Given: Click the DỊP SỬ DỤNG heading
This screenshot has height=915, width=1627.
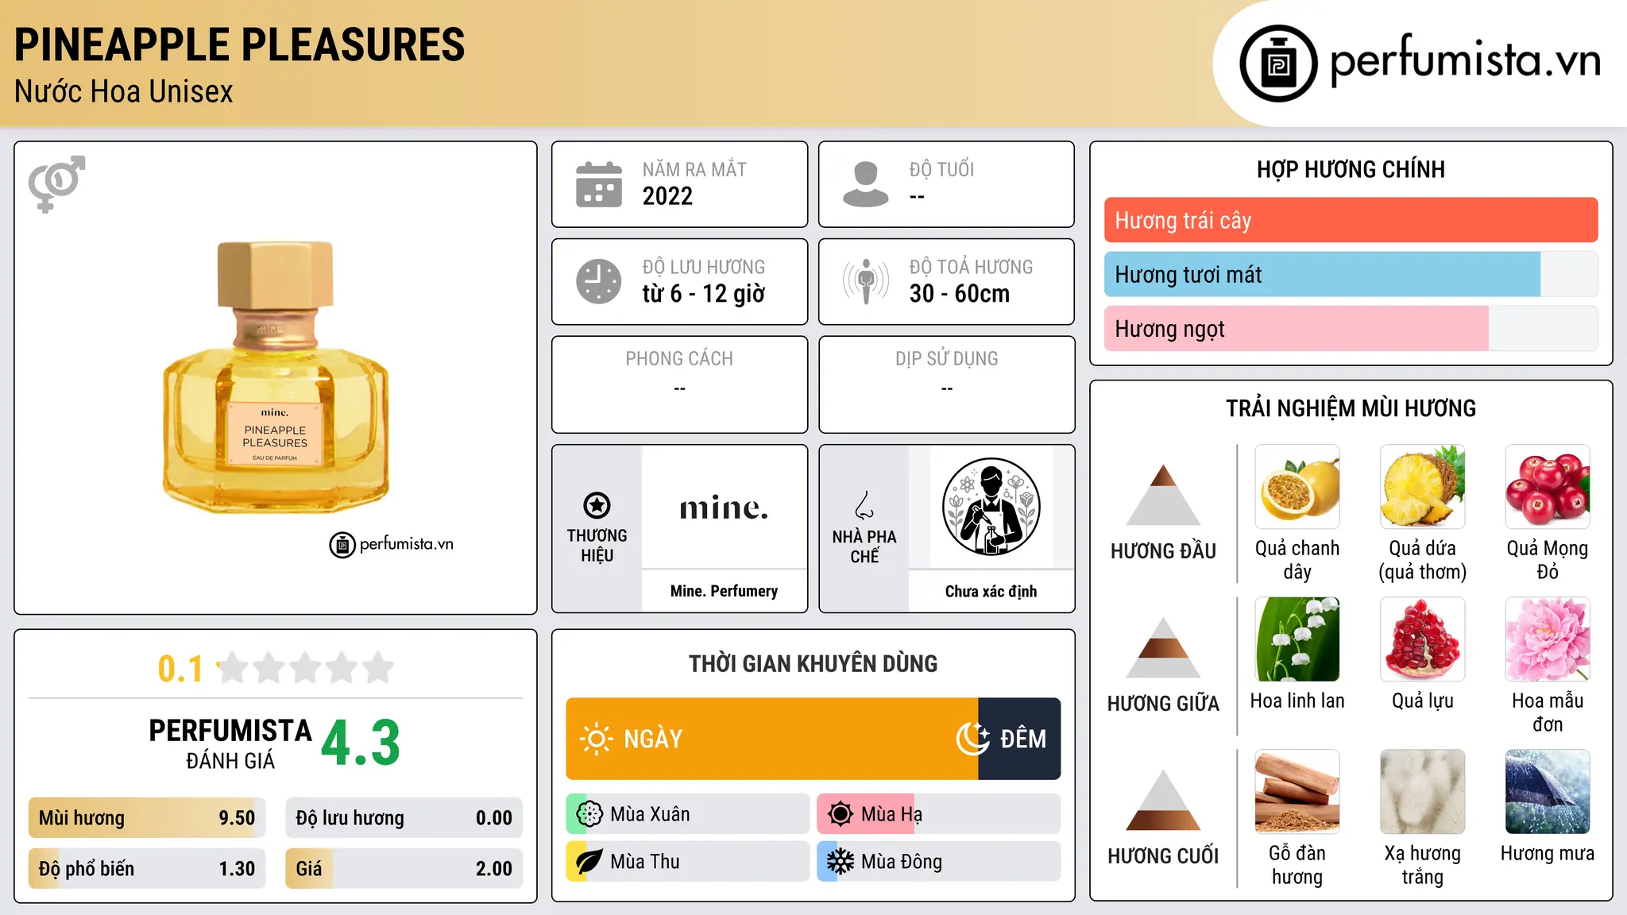Looking at the screenshot, I should (x=946, y=359).
